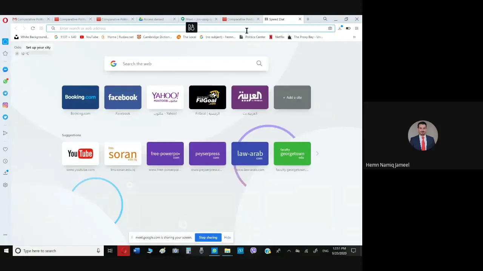
Task: Open Settings gear in sidebar
Action: point(5,185)
